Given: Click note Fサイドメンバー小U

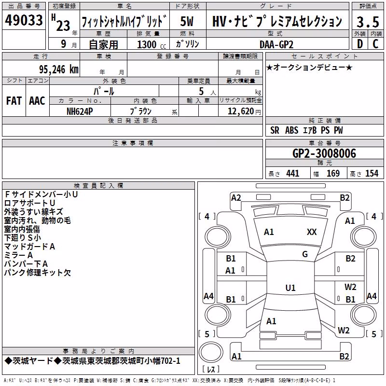Looking at the screenshot, I should (41, 194).
